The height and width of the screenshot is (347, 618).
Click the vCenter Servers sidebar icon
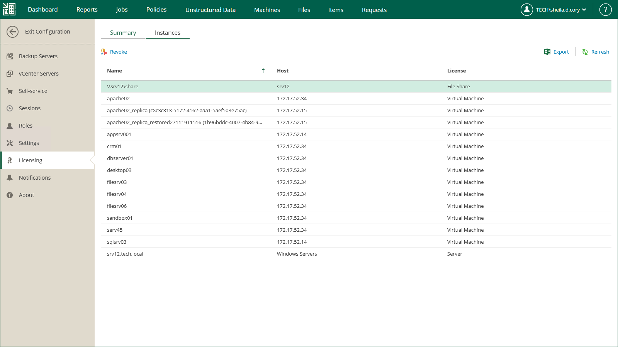[x=10, y=74]
